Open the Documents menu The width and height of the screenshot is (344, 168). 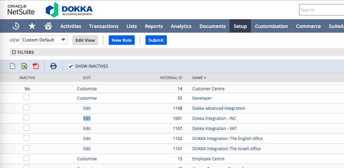213,26
